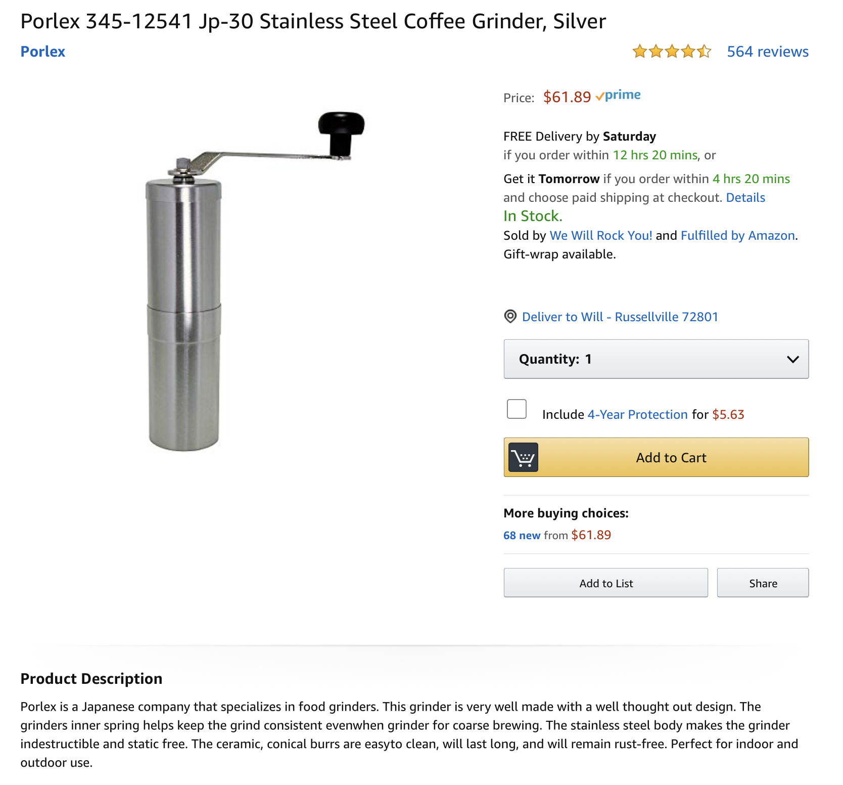Viewport: 843px width, 785px height.
Task: Click the delivery location pin icon
Action: [x=510, y=317]
